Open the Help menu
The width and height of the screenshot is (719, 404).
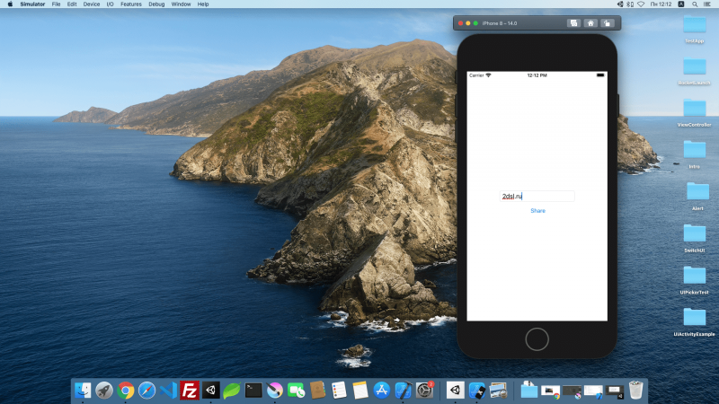(x=203, y=4)
